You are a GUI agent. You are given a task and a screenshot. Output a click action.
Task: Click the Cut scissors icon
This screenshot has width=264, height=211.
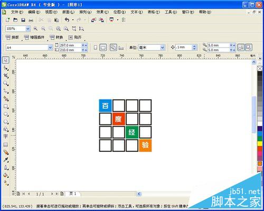click(x=41, y=20)
